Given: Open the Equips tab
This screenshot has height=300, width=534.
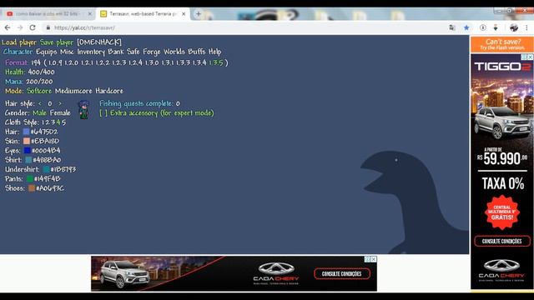Looking at the screenshot, I should pyautogui.click(x=47, y=52).
